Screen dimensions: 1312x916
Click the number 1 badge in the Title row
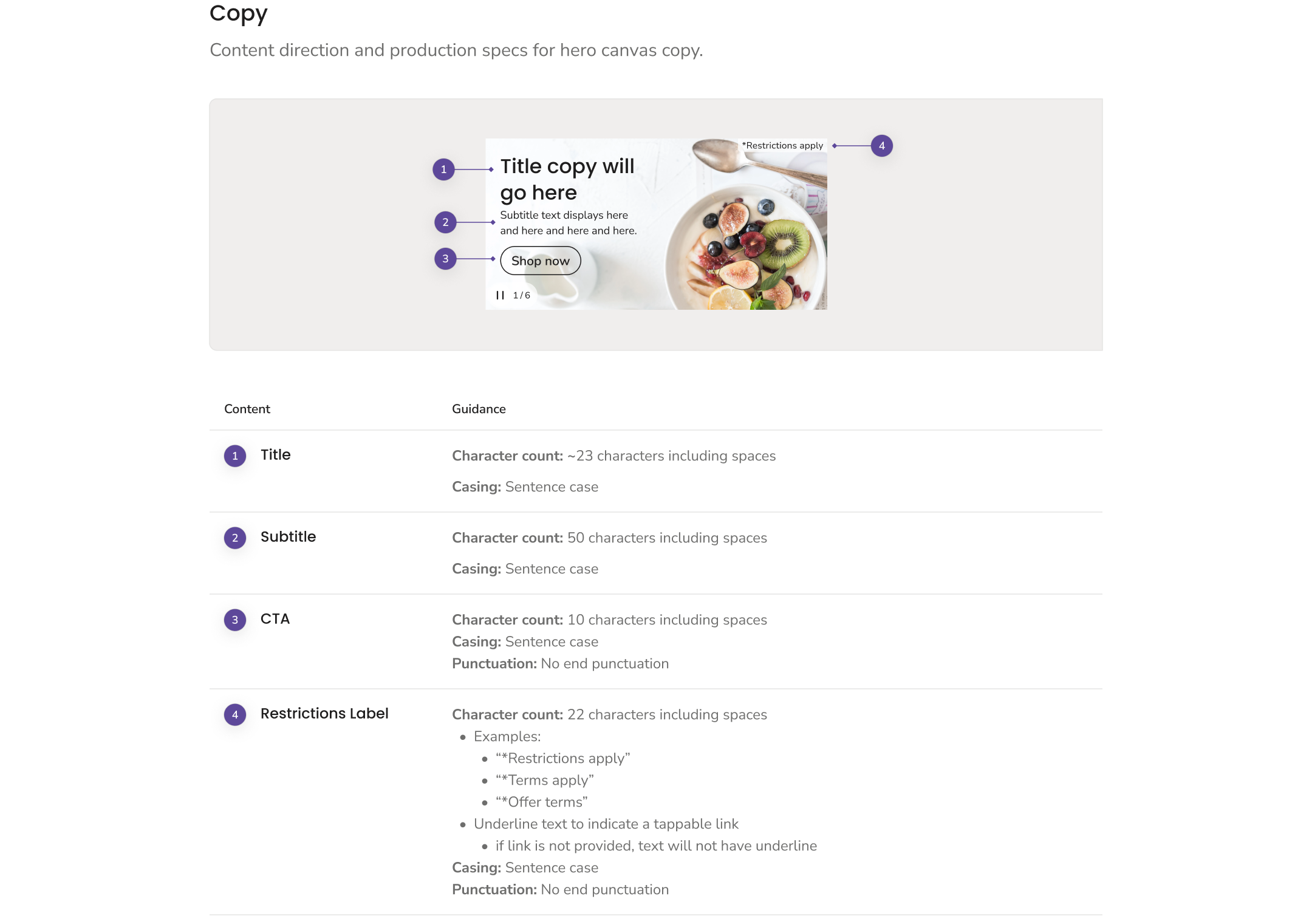coord(235,456)
